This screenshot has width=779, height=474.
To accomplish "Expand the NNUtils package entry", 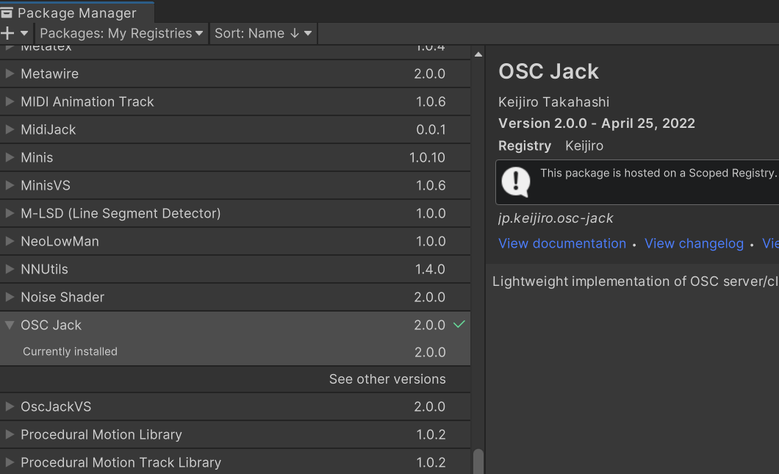I will click(10, 269).
